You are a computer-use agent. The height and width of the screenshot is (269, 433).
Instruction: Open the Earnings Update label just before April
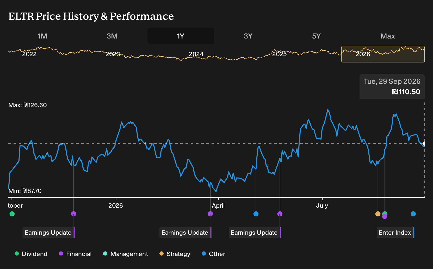[185, 233]
